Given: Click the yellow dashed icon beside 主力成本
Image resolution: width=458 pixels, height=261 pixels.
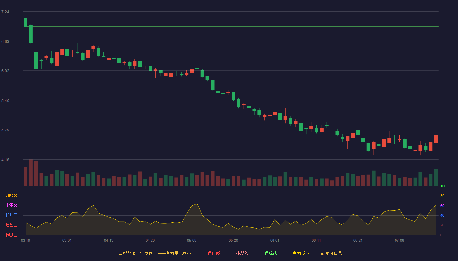Looking at the screenshot, I should click(289, 253).
